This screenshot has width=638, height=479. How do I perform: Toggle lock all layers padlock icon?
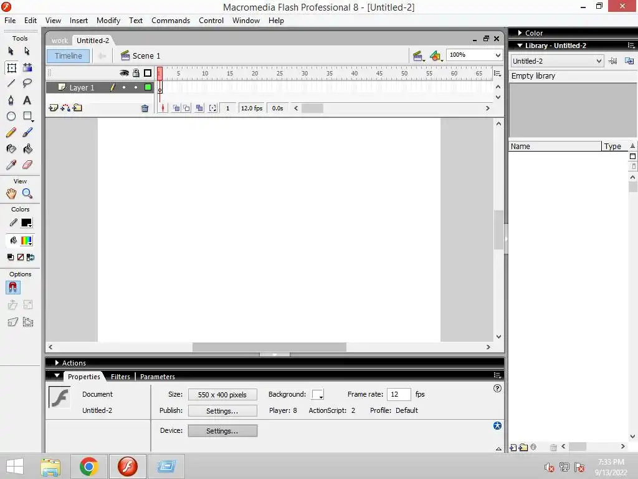coord(136,73)
